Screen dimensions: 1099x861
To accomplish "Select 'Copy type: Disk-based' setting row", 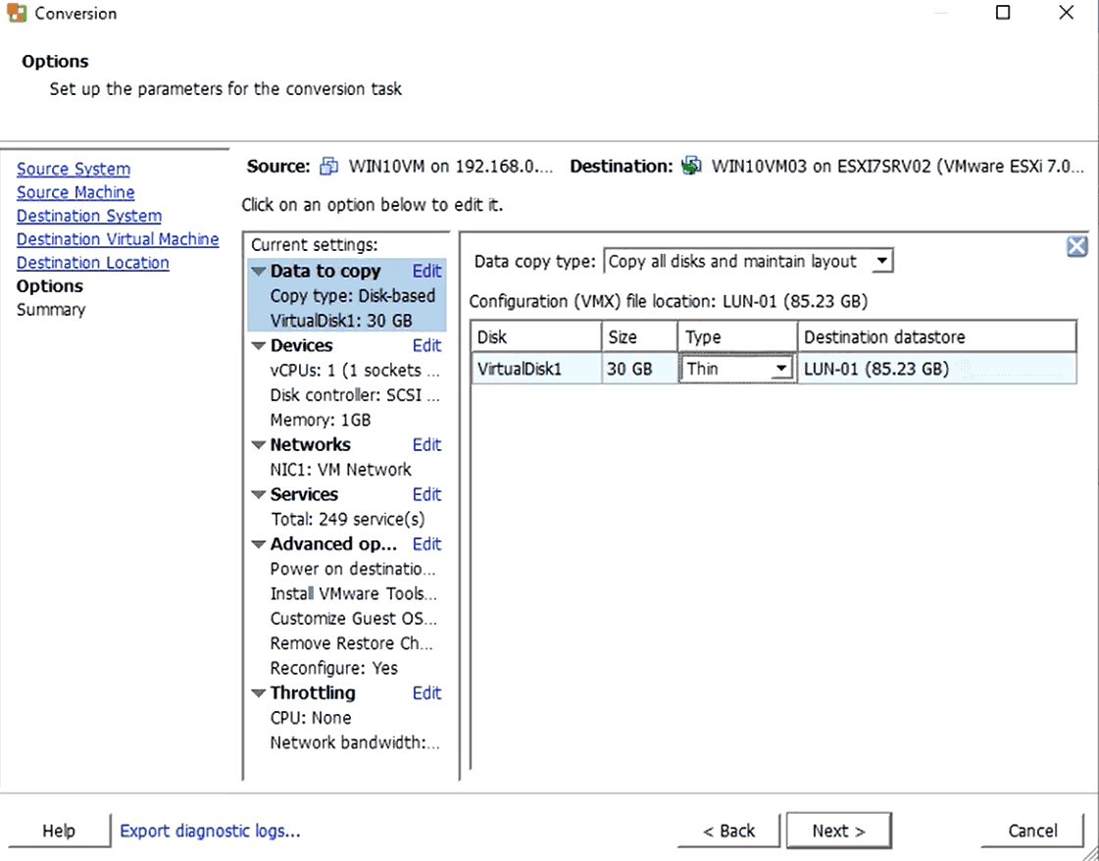I will [x=353, y=296].
